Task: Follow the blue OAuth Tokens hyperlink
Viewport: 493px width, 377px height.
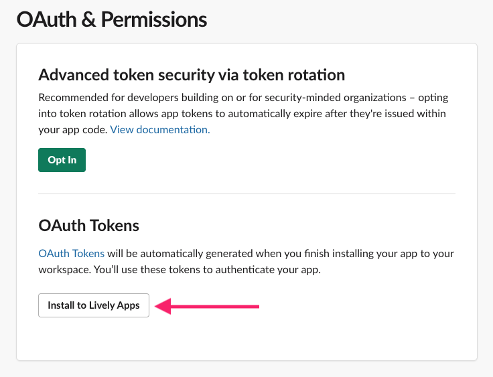Action: [x=71, y=253]
